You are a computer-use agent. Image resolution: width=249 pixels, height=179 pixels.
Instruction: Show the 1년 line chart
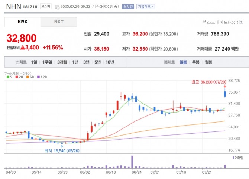click(x=75, y=62)
